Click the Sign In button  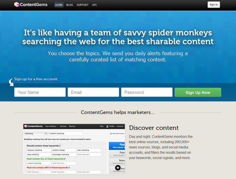pos(214,4)
